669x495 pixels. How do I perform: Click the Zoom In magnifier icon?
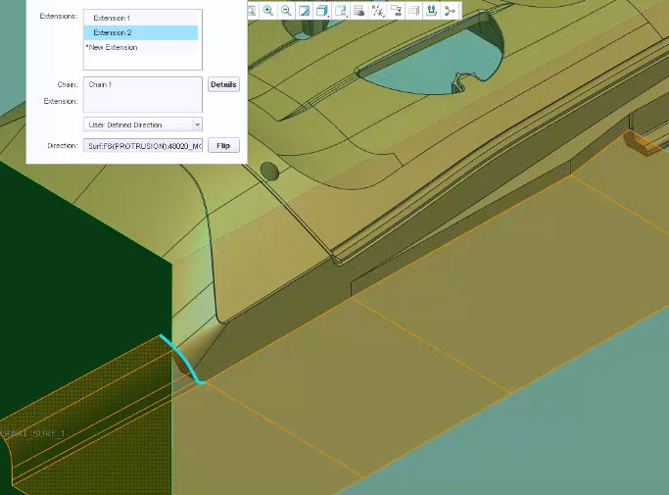tap(267, 10)
